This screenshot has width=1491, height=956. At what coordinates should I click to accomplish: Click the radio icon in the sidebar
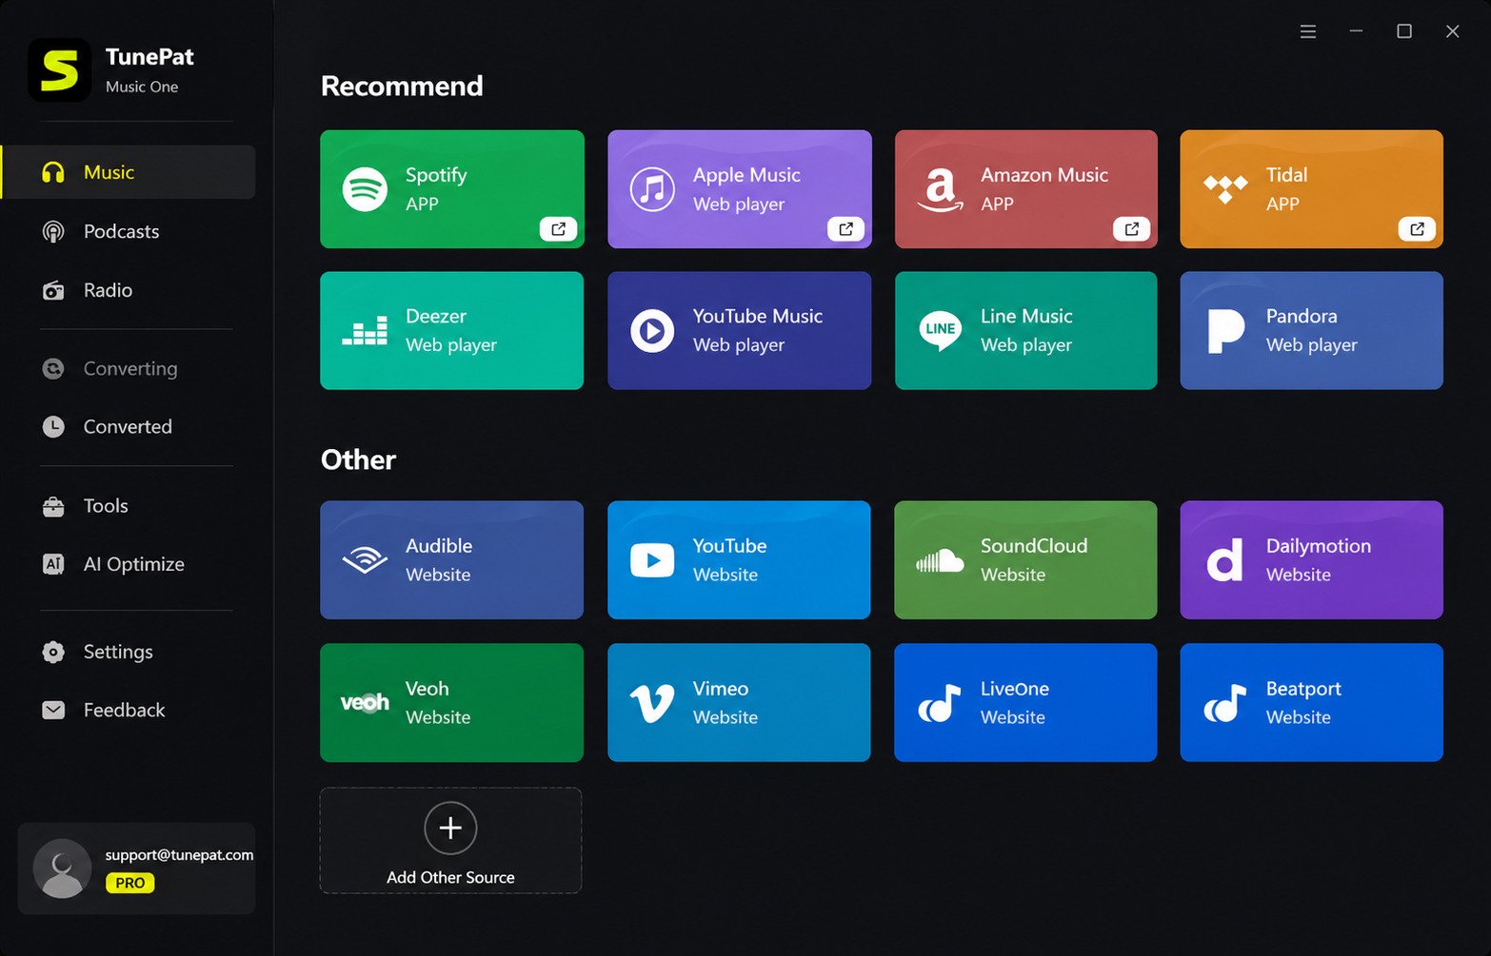click(x=53, y=290)
